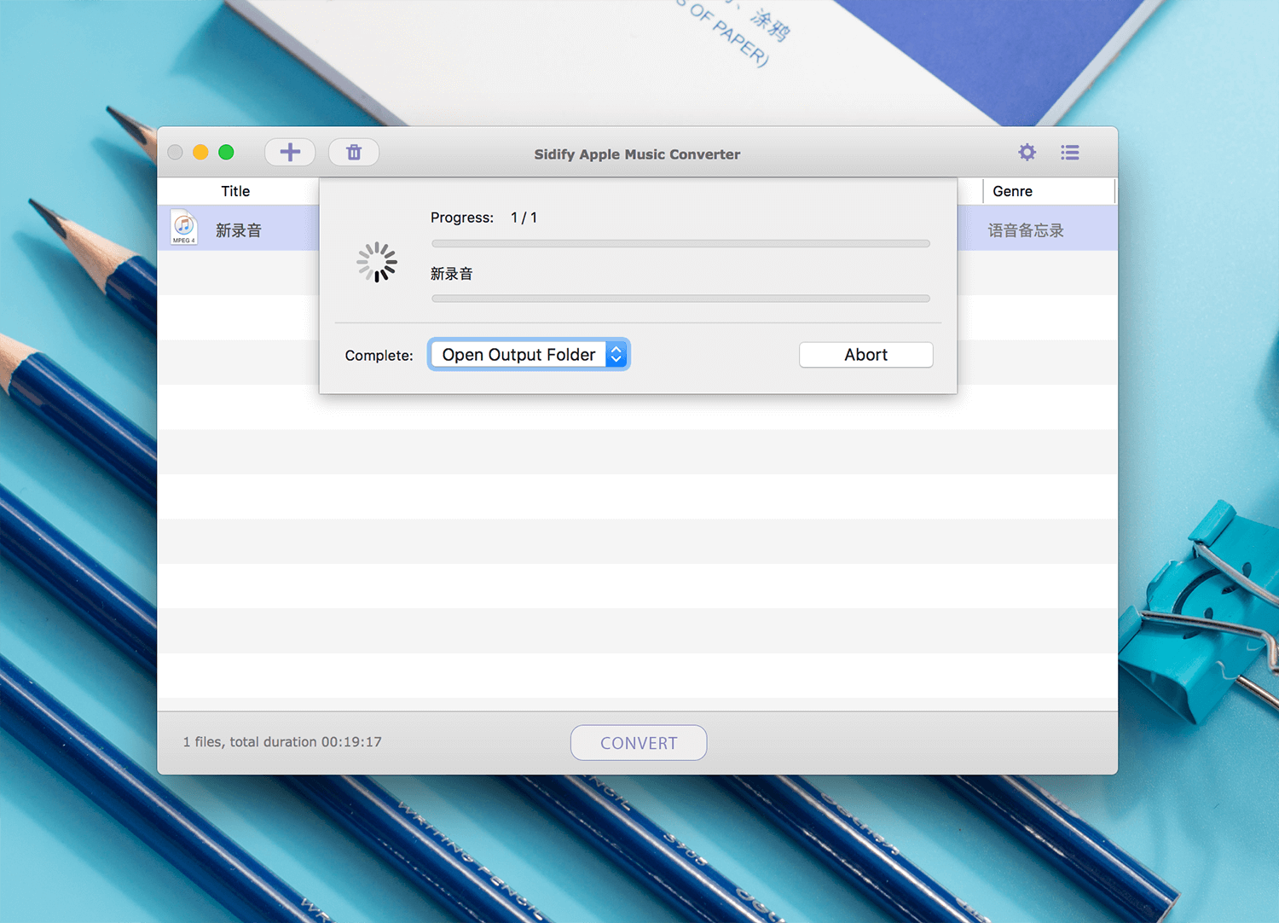Click the green zoom window button
This screenshot has height=923, width=1279.
pos(226,152)
